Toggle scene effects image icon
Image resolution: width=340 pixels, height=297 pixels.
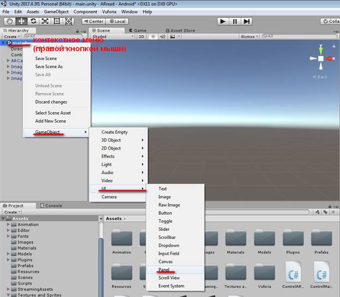point(173,37)
